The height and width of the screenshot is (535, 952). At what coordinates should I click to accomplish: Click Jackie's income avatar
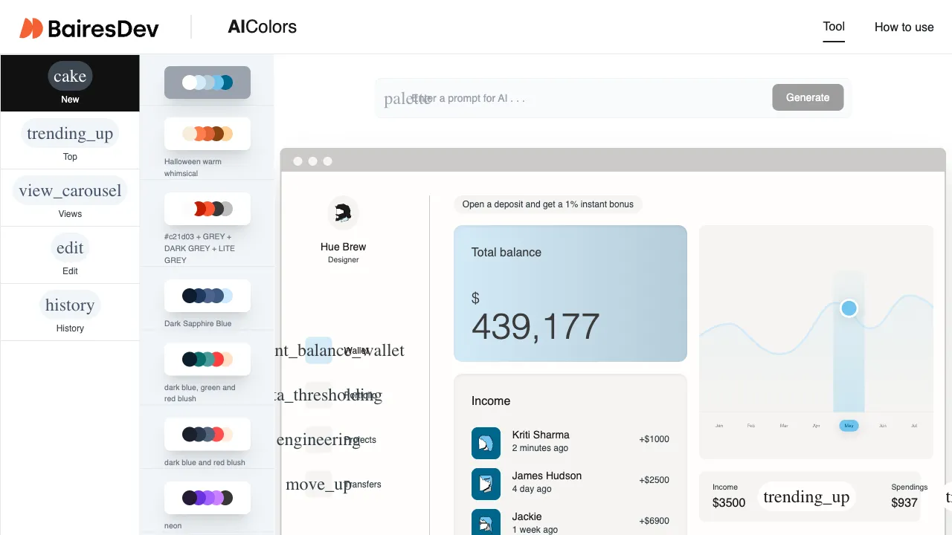(x=486, y=522)
